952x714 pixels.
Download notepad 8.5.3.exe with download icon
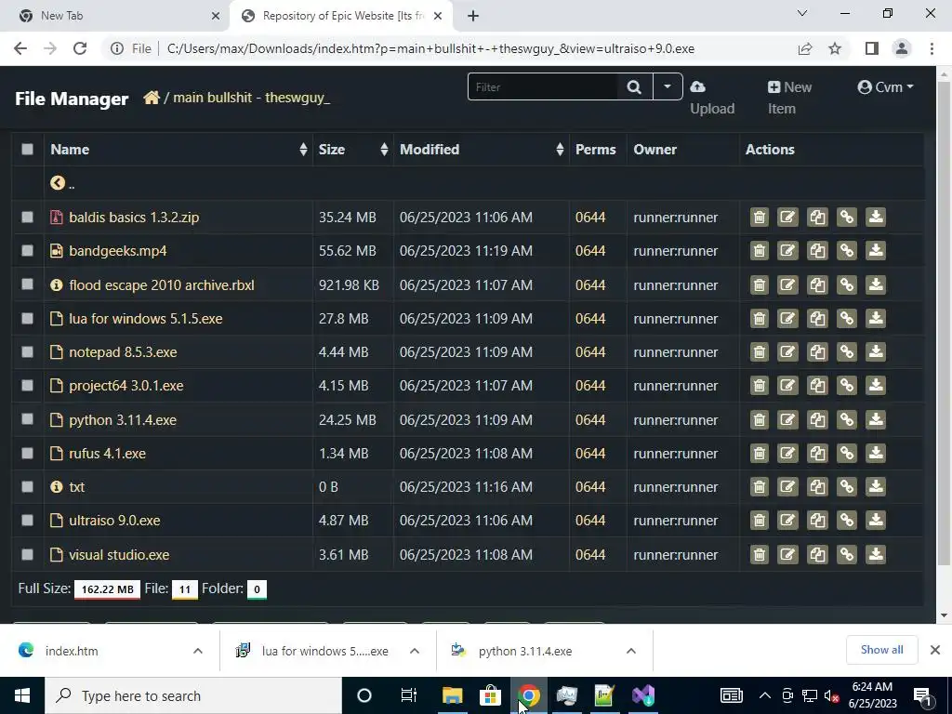(x=876, y=352)
